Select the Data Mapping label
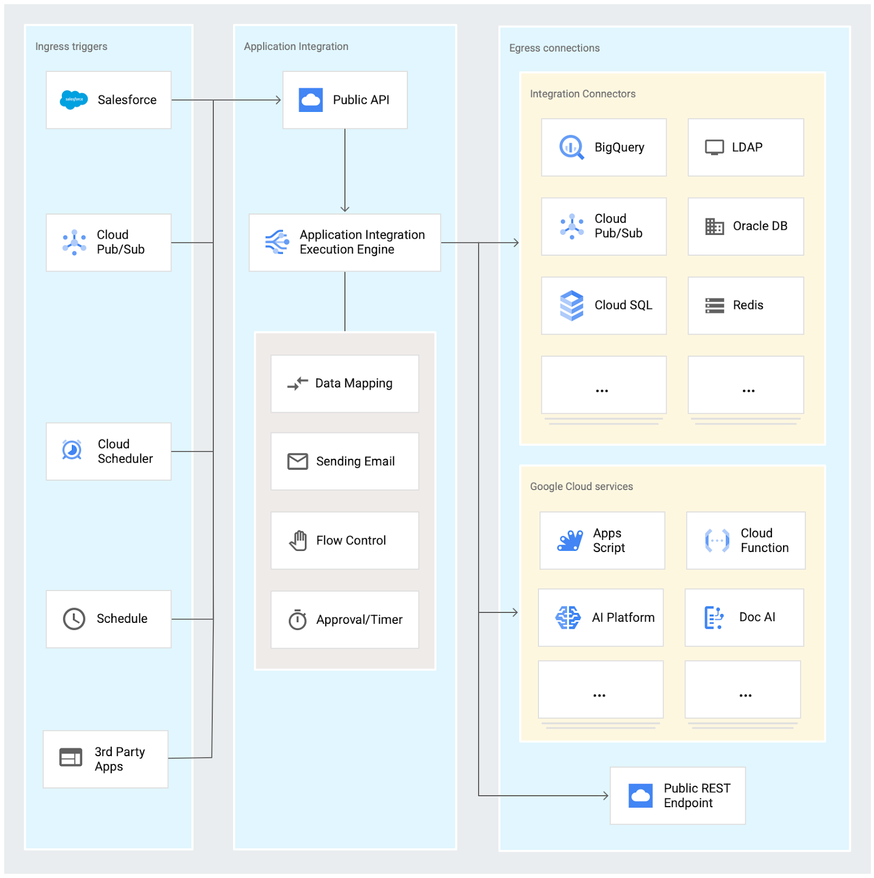 point(354,384)
